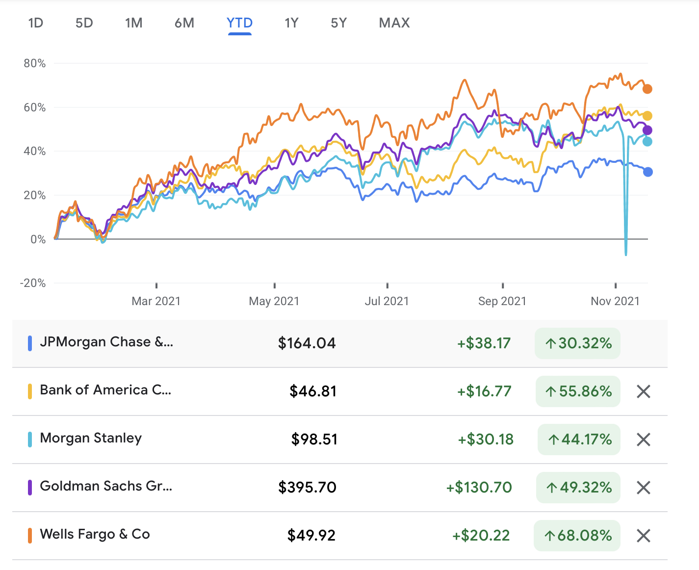Image resolution: width=699 pixels, height=570 pixels.
Task: Click the -20% y-axis label
Action: [x=33, y=283]
